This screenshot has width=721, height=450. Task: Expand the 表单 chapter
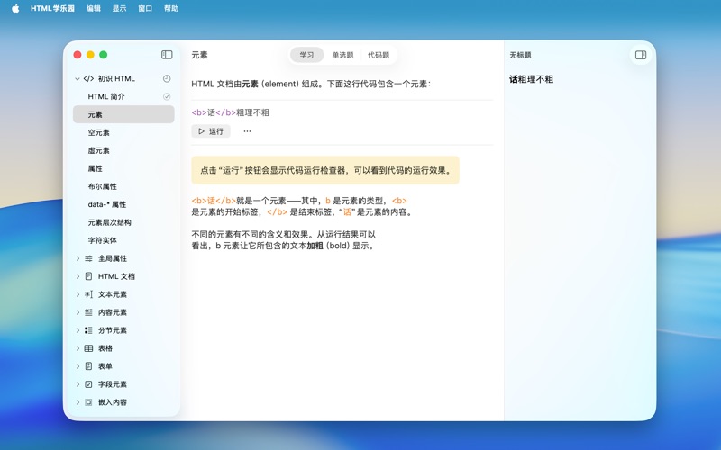point(78,366)
